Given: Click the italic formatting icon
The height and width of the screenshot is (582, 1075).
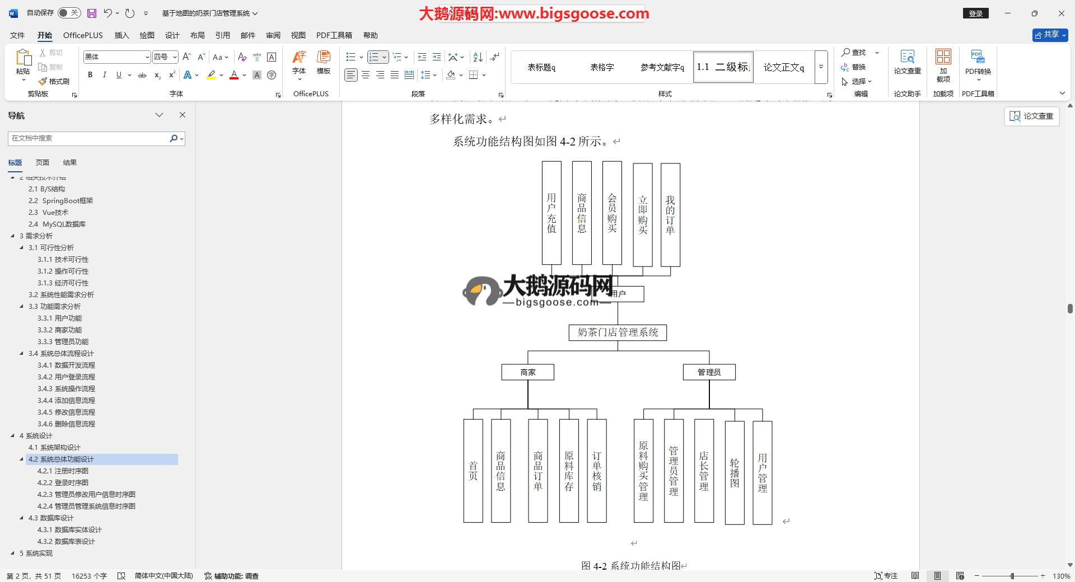Looking at the screenshot, I should (104, 75).
